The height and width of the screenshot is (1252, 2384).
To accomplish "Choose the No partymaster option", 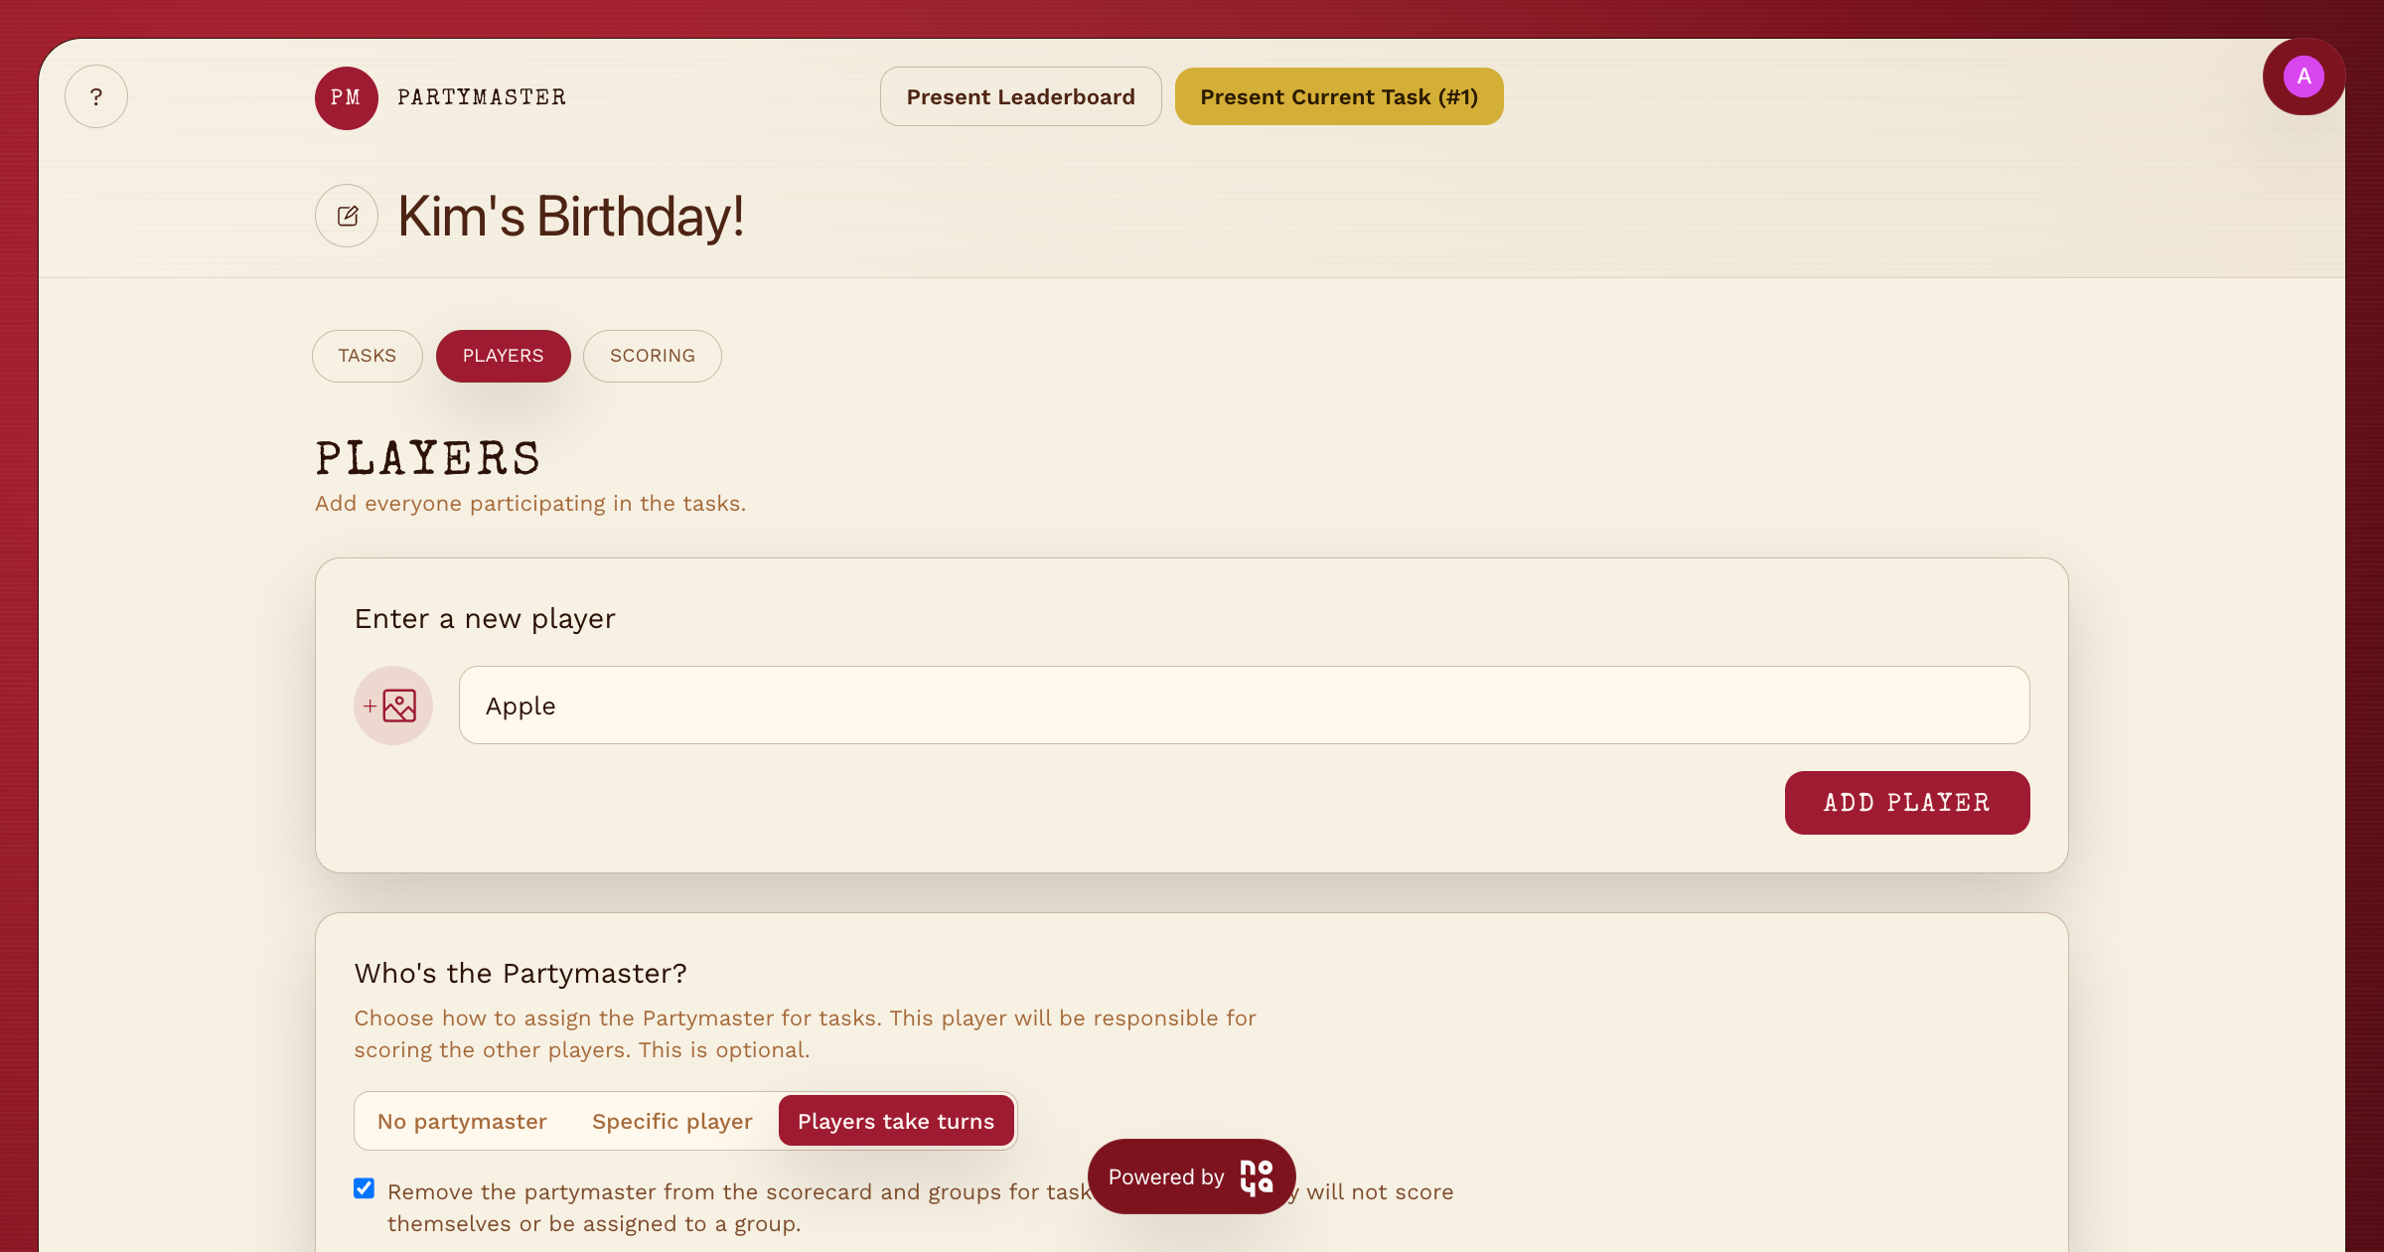I will [462, 1121].
